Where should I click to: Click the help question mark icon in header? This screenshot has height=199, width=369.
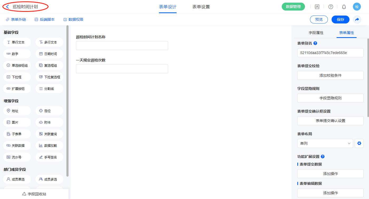(x=331, y=7)
